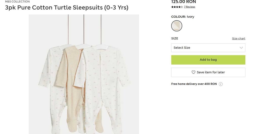Click the 125.00 RON price

pos(184,2)
